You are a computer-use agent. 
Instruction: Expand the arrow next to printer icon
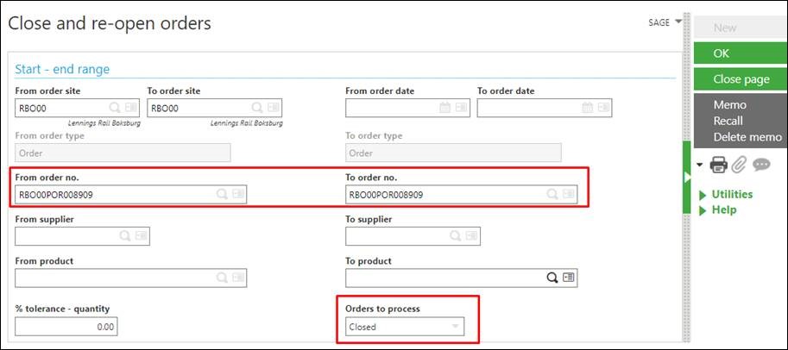coord(700,165)
